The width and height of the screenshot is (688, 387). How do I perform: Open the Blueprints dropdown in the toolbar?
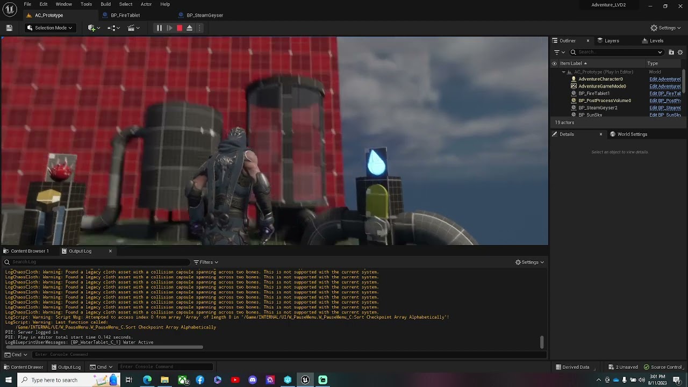coord(113,28)
